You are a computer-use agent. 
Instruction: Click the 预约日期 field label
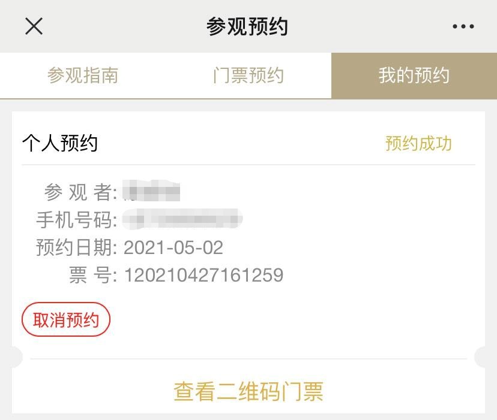point(77,247)
